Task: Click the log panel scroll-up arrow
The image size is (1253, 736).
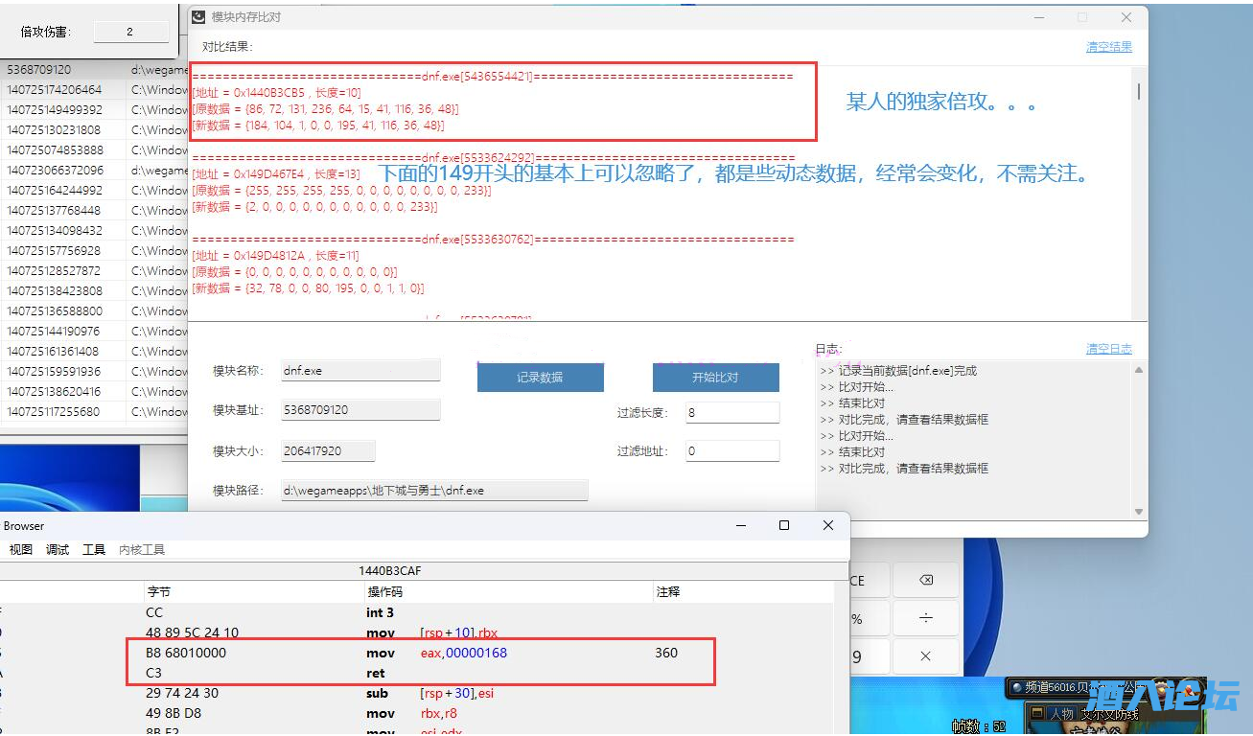Action: click(1139, 370)
